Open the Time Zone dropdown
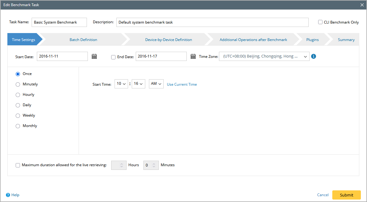 (264, 56)
